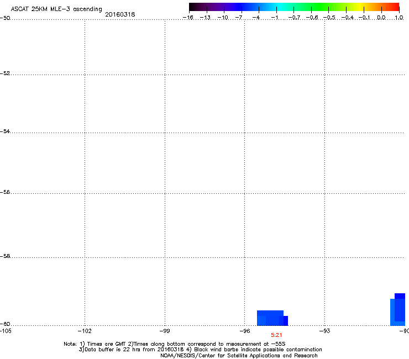Click the blue data patch above 5:21

click(272, 318)
